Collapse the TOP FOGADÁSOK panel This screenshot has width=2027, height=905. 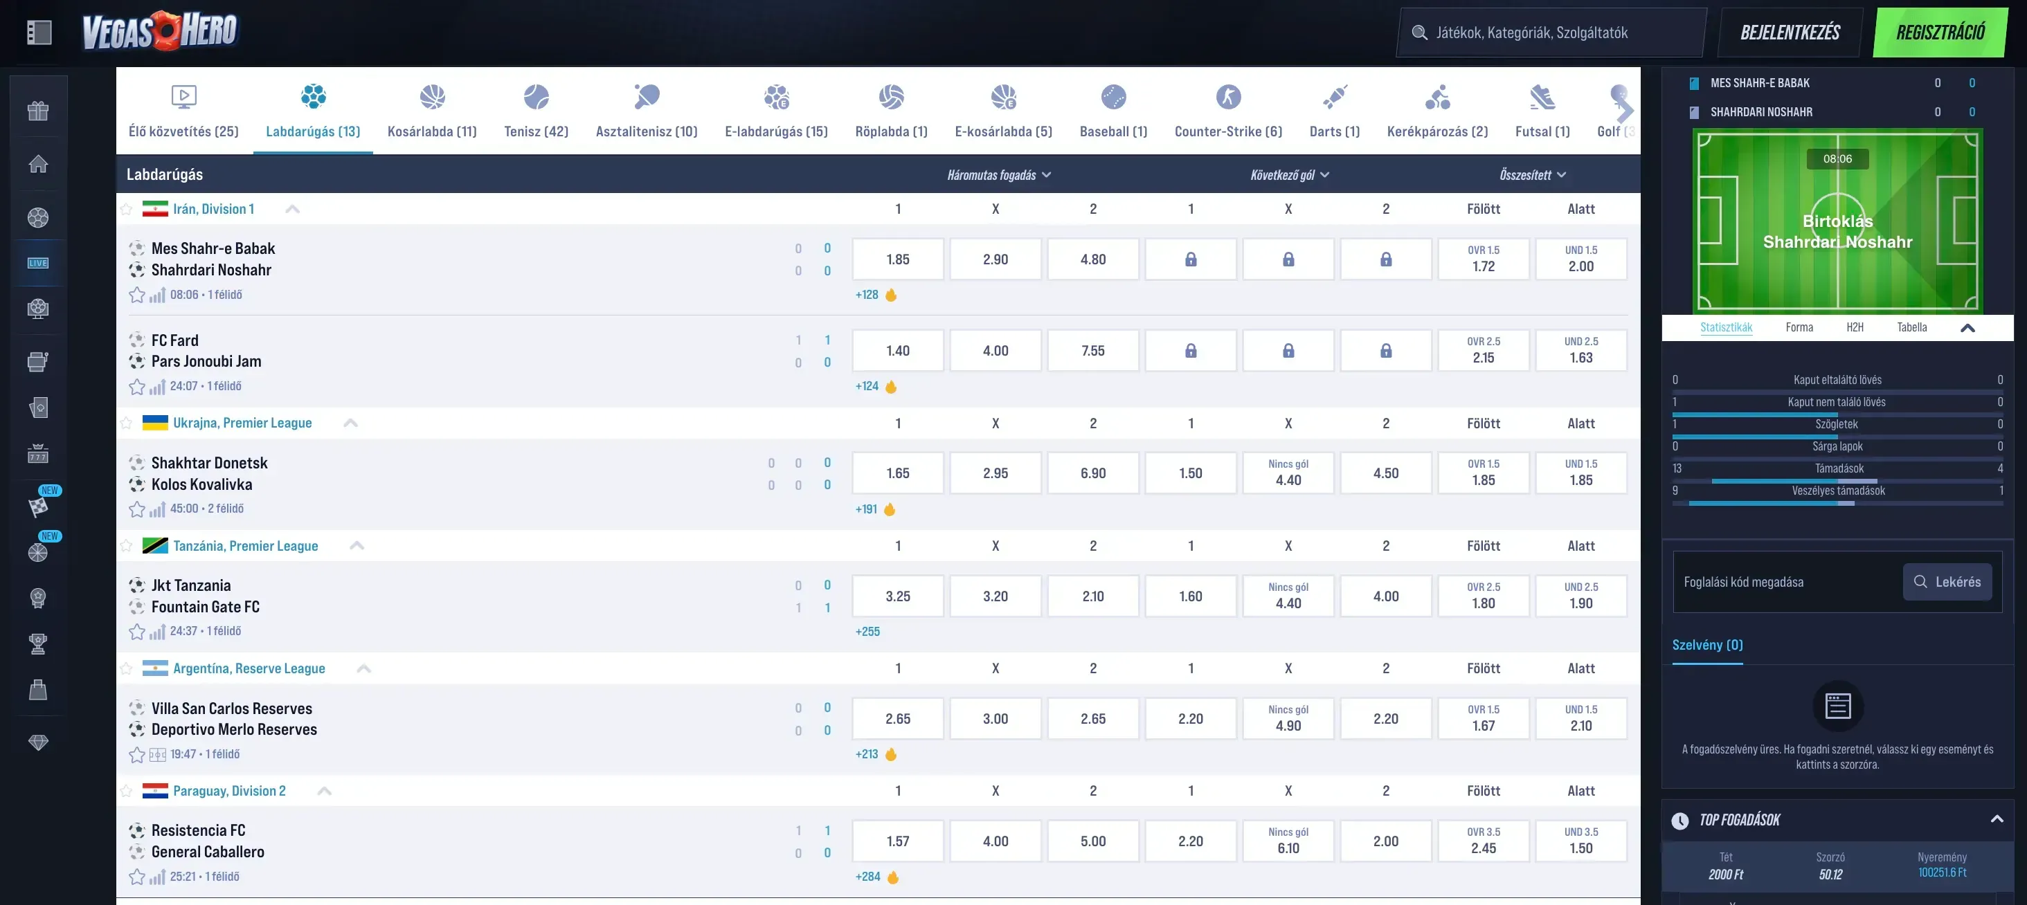coord(1997,819)
